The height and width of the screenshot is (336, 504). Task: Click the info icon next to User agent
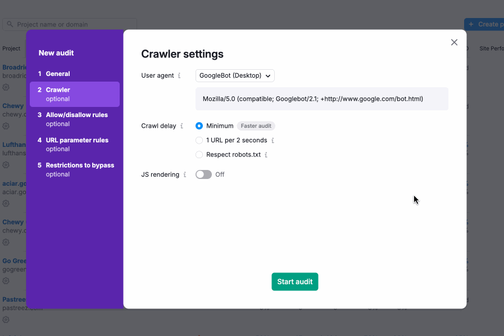click(x=179, y=75)
